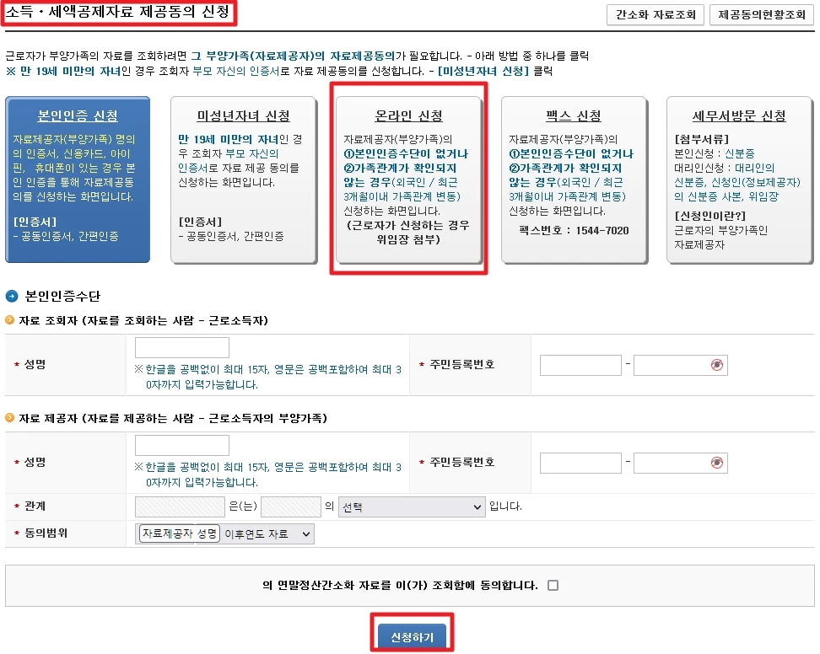Click 팩스번호 : 1544-7020 text

(x=574, y=230)
